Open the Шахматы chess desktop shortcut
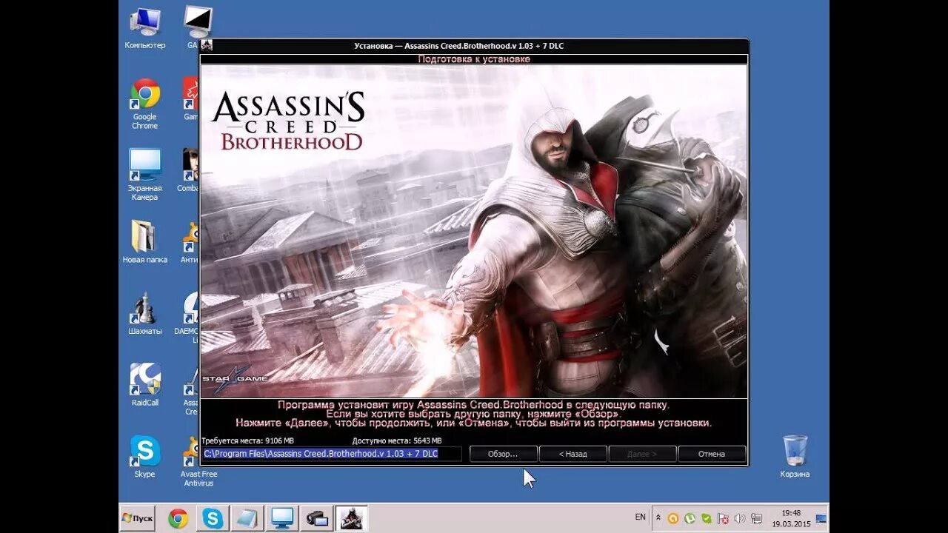948x533 pixels. pos(145,314)
